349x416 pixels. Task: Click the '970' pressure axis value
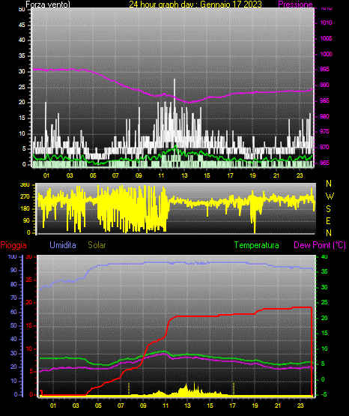324,147
